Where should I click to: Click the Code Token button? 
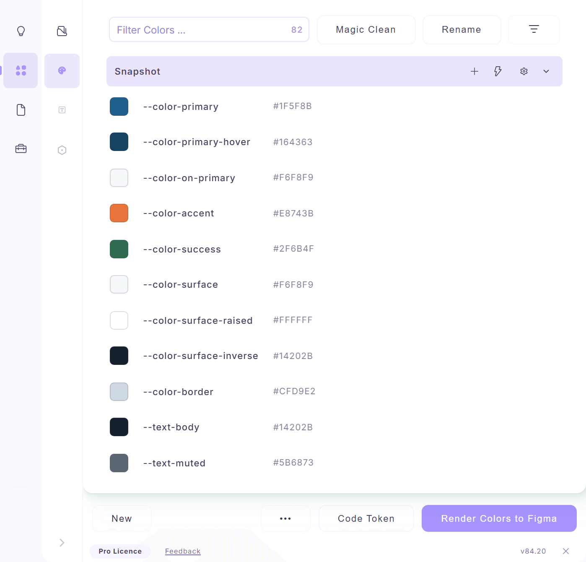point(366,518)
